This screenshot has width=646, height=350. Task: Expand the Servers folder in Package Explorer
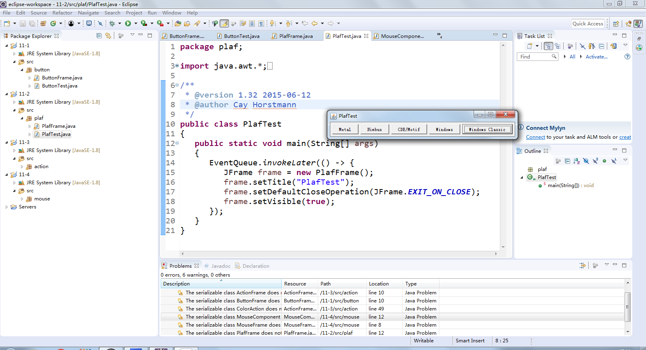tap(7, 207)
